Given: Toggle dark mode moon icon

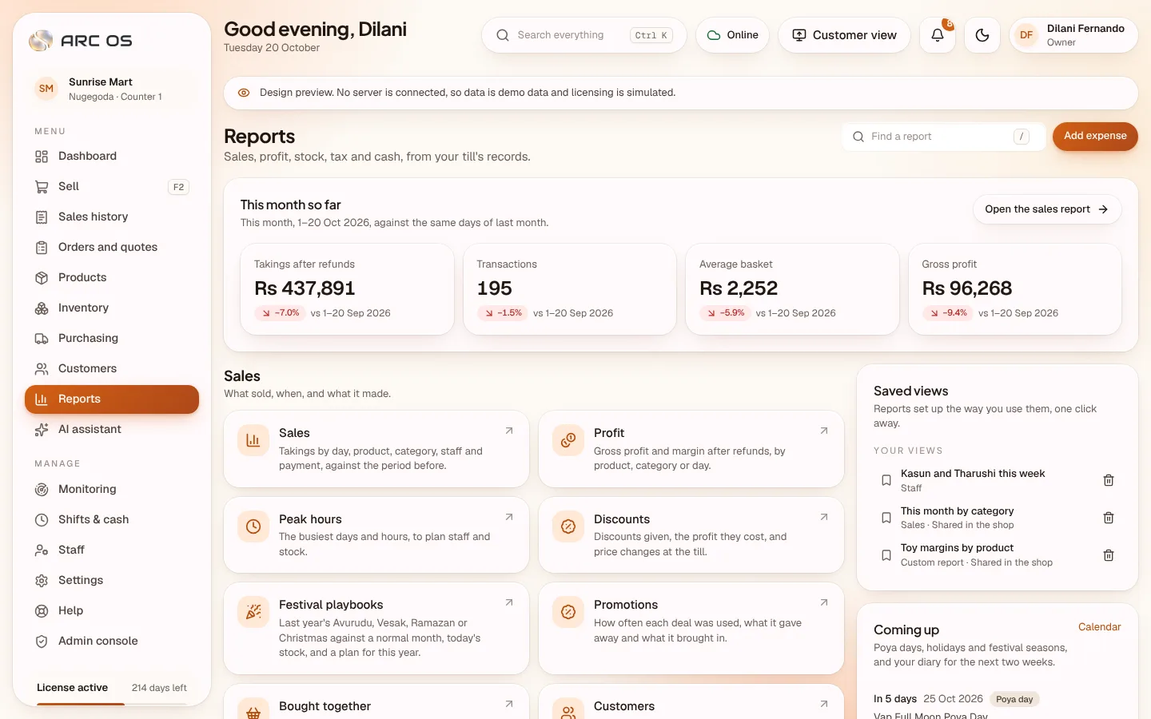Looking at the screenshot, I should (x=982, y=35).
